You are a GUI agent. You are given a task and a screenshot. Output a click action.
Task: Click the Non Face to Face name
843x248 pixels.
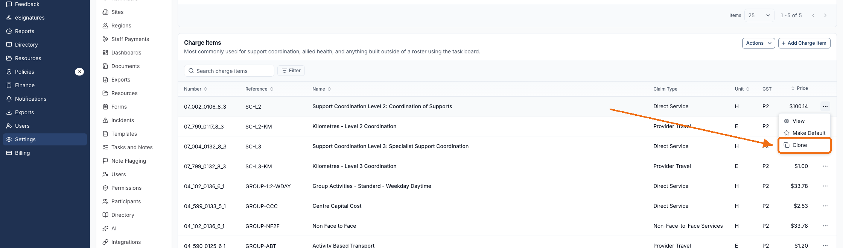tap(334, 226)
